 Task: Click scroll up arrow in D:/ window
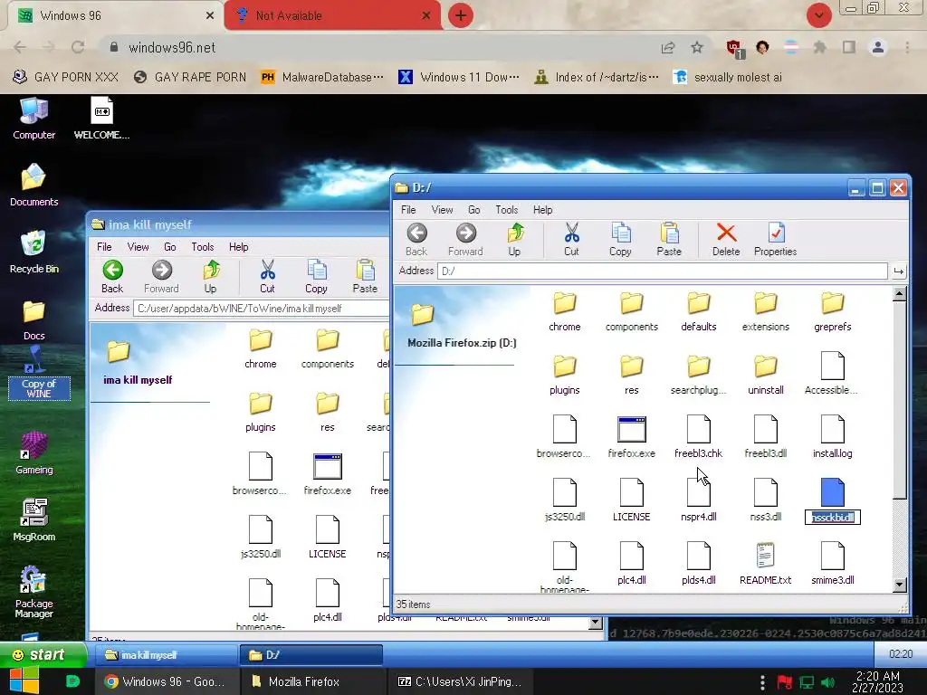[899, 294]
